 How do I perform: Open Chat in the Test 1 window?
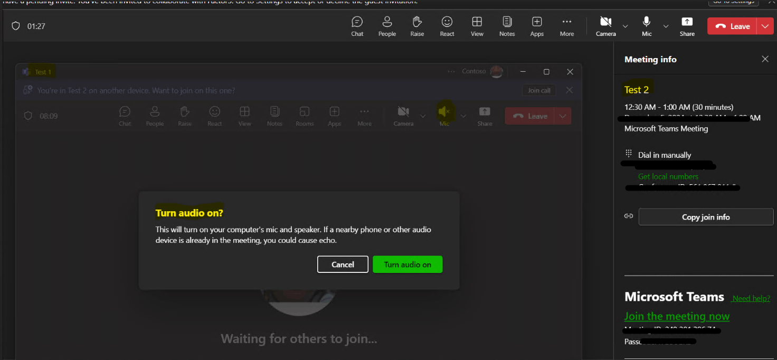(x=125, y=116)
